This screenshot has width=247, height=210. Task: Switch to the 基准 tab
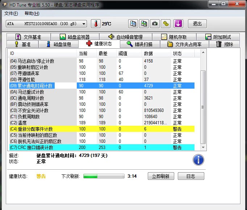(22, 44)
